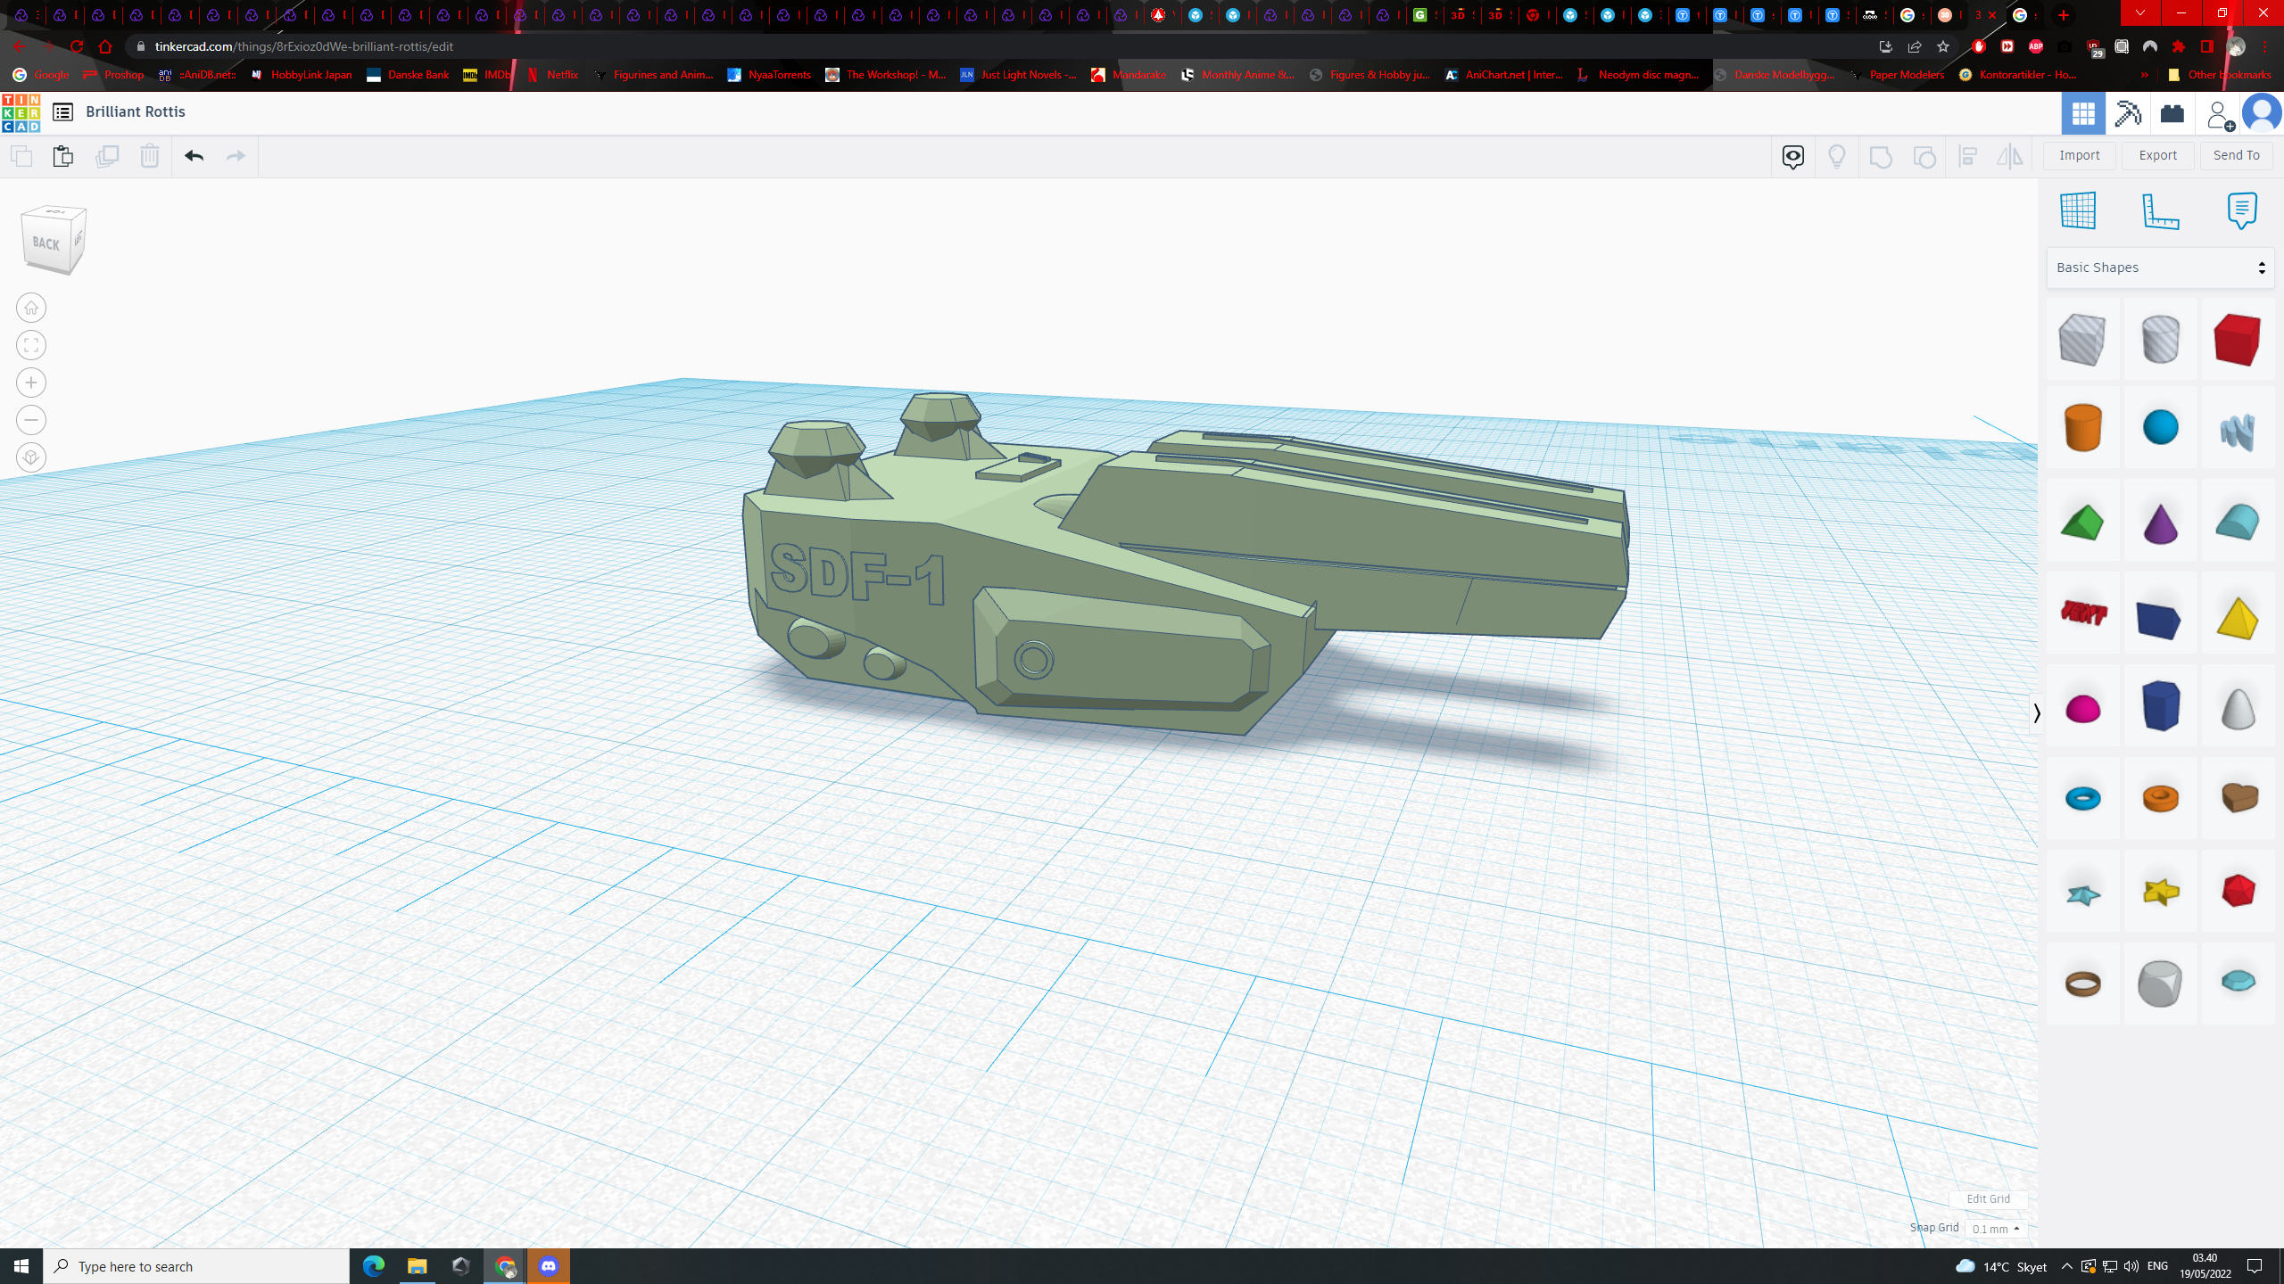Undo the last action
This screenshot has width=2284, height=1284.
194,156
